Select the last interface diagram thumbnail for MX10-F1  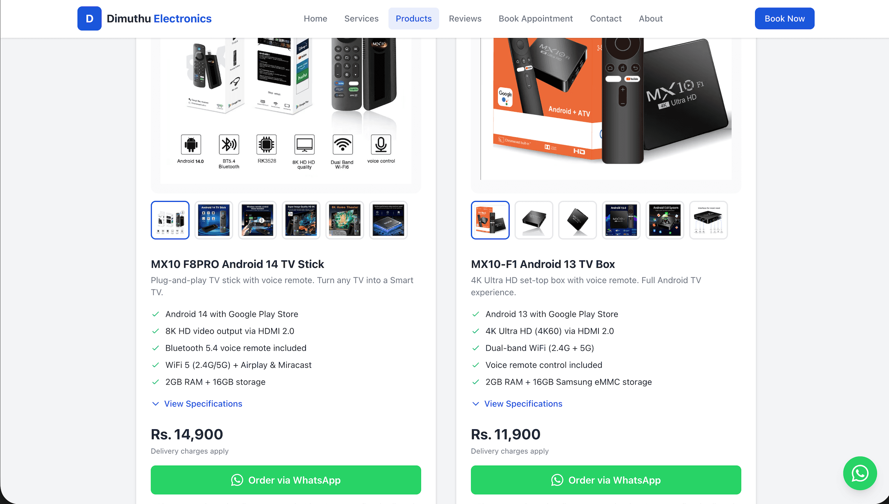[708, 220]
